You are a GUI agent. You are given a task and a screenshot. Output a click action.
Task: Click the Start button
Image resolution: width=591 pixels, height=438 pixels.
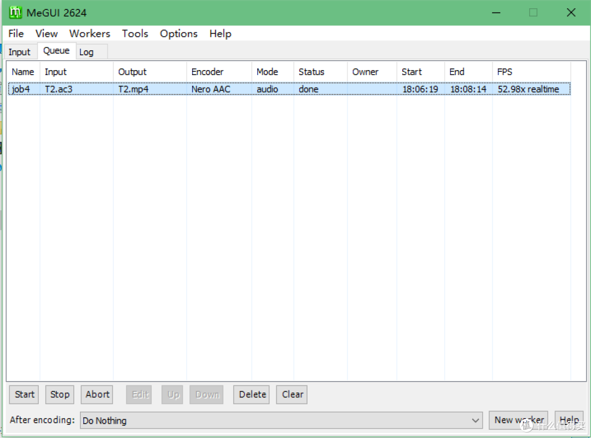[24, 395]
